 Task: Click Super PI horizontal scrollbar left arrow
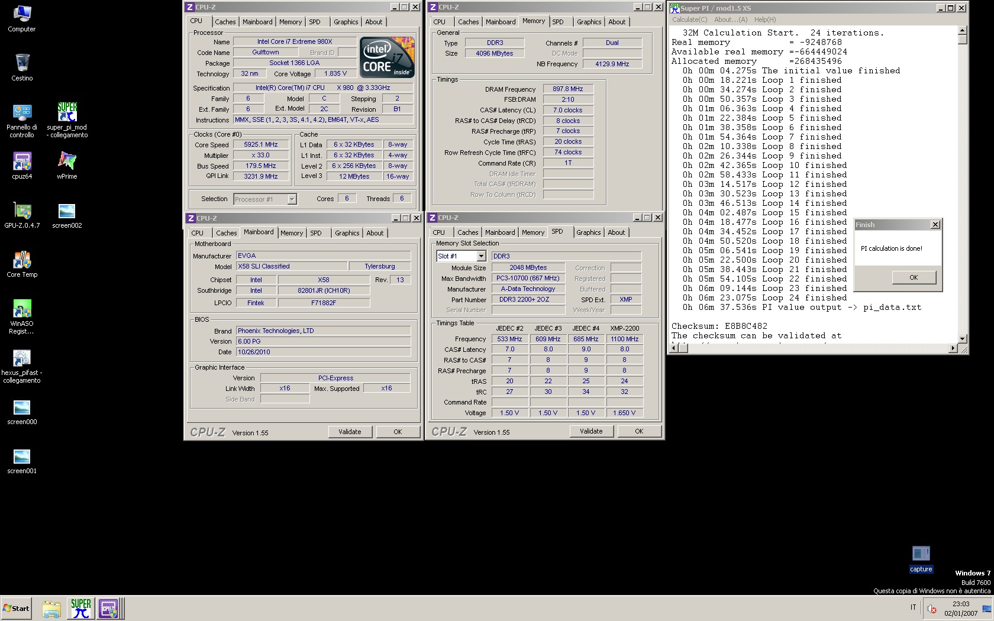click(674, 348)
